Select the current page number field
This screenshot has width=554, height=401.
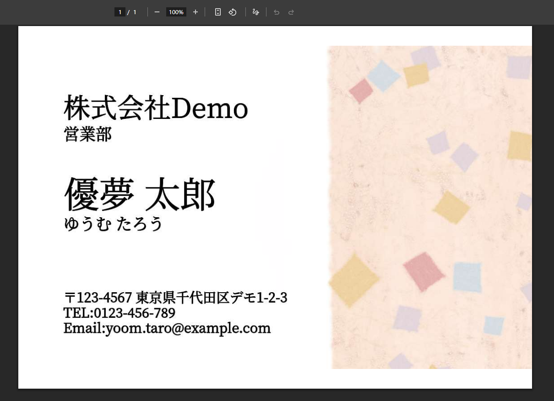coord(119,12)
